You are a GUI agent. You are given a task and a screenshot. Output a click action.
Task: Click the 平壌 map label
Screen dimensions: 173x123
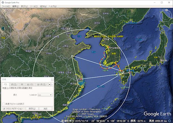click(x=107, y=39)
